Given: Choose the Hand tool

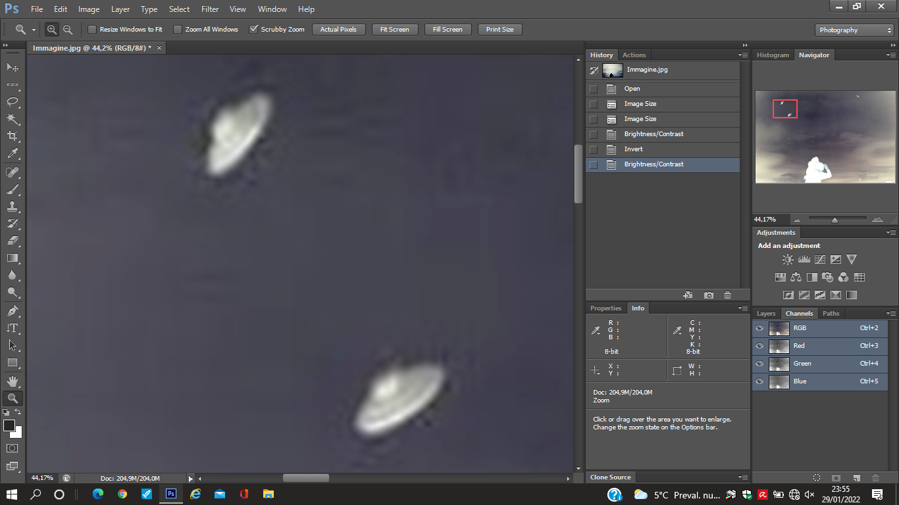Looking at the screenshot, I should pyautogui.click(x=13, y=381).
